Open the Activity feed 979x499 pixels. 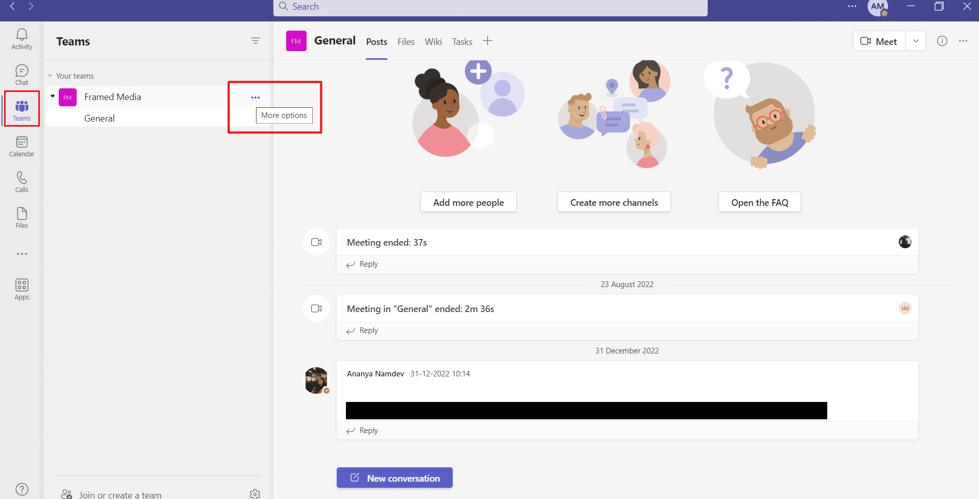tap(21, 39)
